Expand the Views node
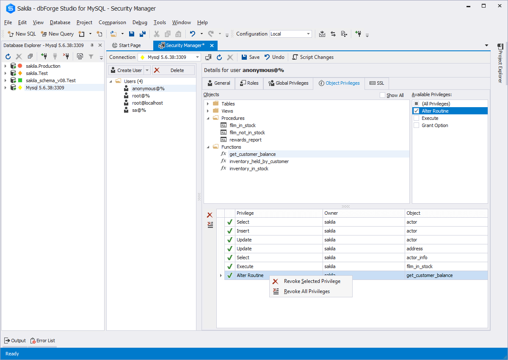Image resolution: width=508 pixels, height=360 pixels. pos(208,111)
